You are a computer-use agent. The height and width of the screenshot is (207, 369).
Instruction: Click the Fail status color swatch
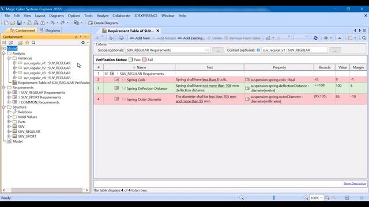click(144, 60)
